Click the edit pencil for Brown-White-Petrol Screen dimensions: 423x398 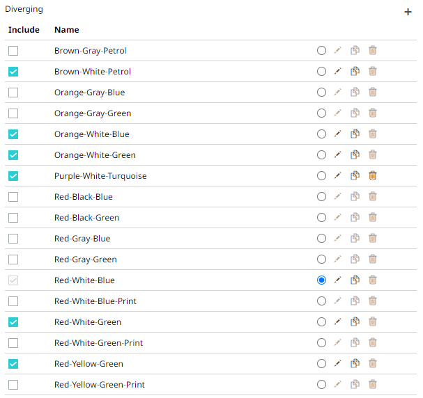(x=338, y=72)
